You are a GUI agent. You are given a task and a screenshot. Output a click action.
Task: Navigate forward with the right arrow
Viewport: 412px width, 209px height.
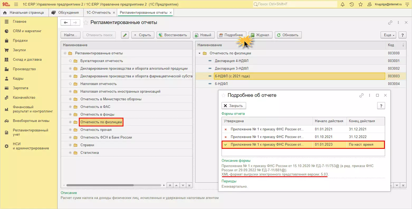coord(75,23)
